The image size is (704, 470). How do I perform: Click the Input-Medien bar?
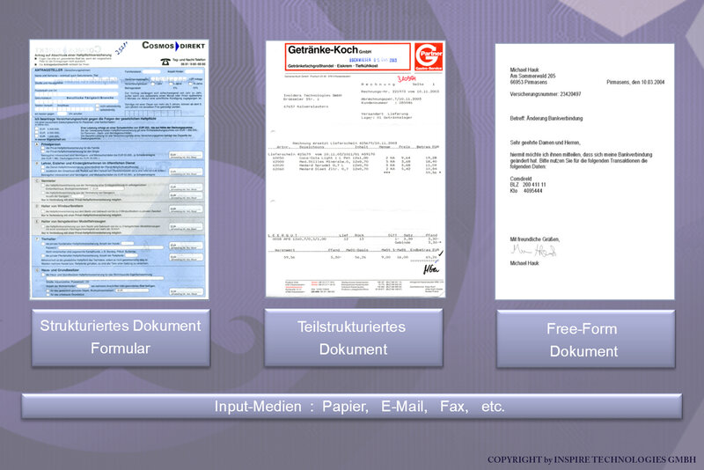pyautogui.click(x=351, y=407)
